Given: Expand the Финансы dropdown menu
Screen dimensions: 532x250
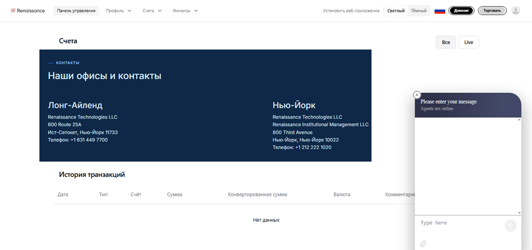Looking at the screenshot, I should coord(185,10).
